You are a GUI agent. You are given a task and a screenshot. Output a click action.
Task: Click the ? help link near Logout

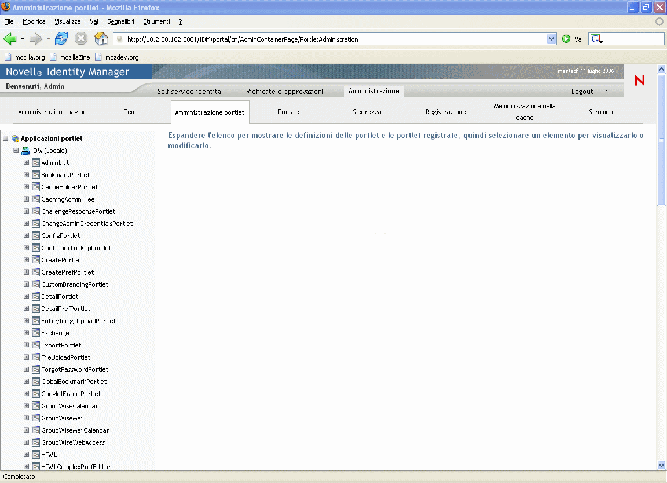coord(606,92)
